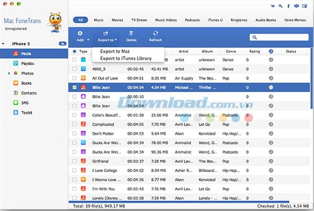Collapse the iPhone 5 device tree
The width and height of the screenshot is (314, 211).
pyautogui.click(x=3, y=44)
